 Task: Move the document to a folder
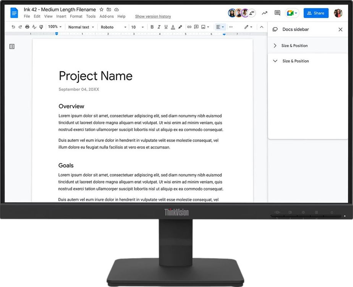point(109,10)
